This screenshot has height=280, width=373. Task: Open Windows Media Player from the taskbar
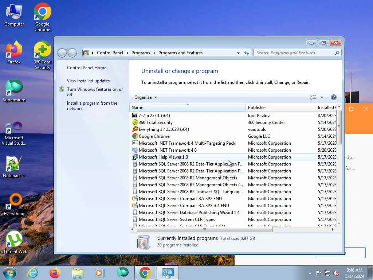[100, 273]
